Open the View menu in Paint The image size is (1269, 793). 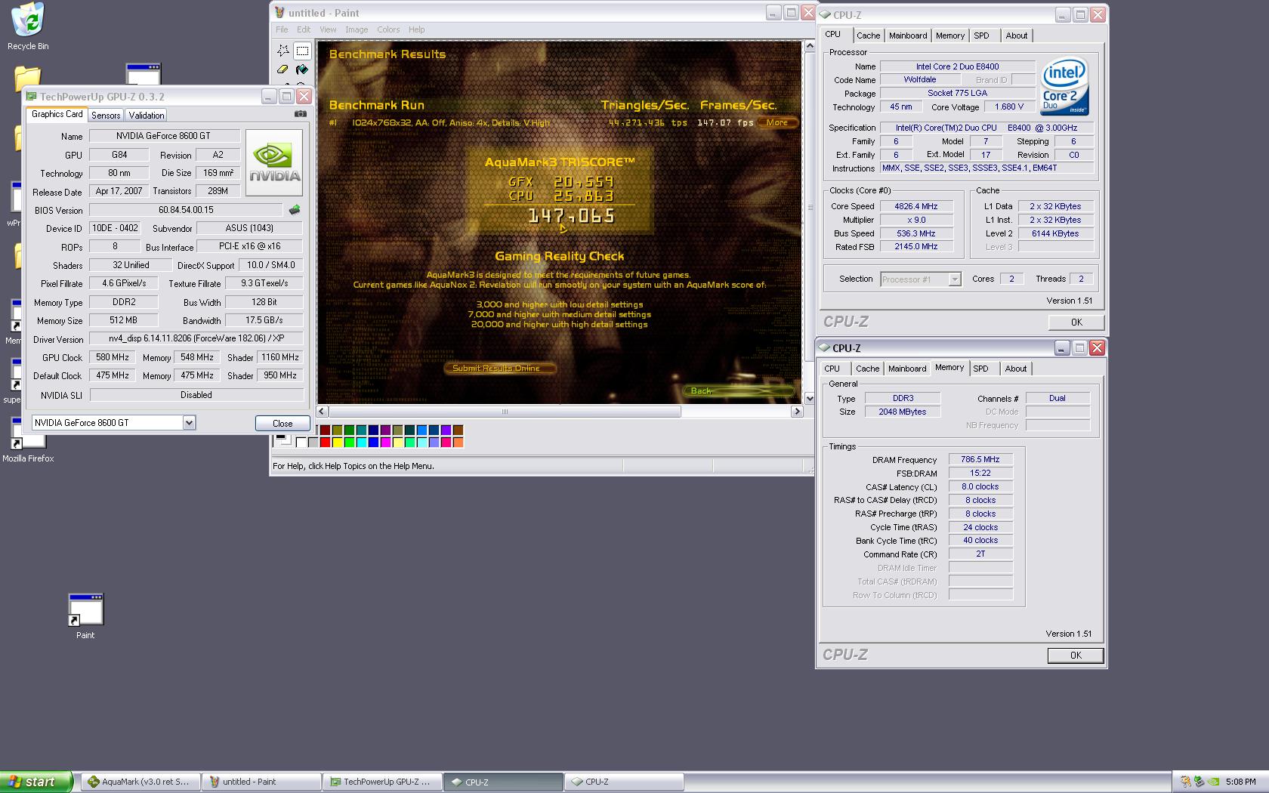pos(328,29)
